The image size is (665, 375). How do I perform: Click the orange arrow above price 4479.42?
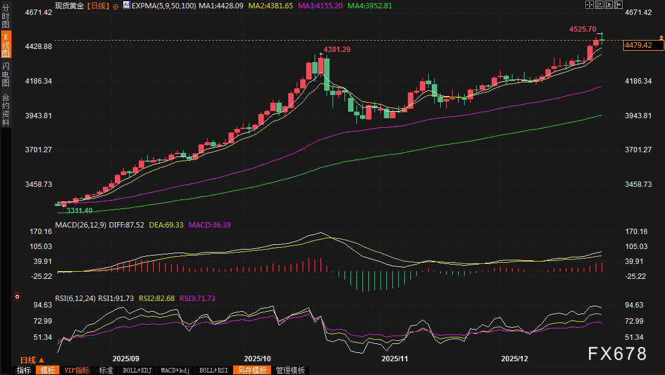661,38
